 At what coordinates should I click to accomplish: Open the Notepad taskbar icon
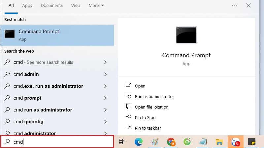pos(203,142)
